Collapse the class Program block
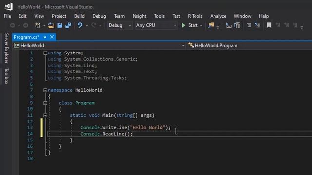The width and height of the screenshot is (312, 175). [x=45, y=103]
